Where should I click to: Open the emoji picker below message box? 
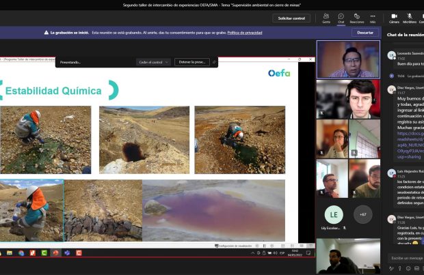tap(408, 268)
